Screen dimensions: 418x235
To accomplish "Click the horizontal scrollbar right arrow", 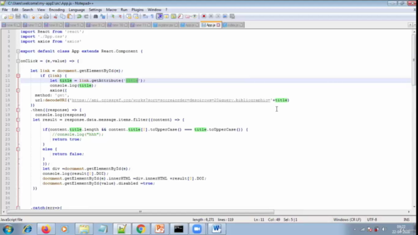I will 409,211.
